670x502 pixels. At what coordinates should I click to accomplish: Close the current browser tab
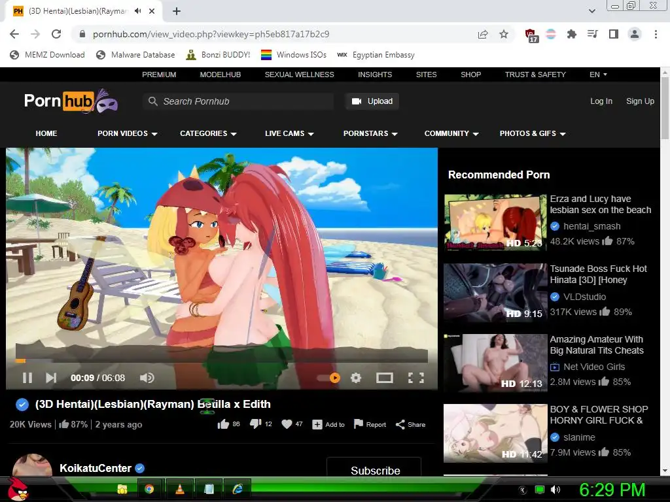click(x=152, y=11)
